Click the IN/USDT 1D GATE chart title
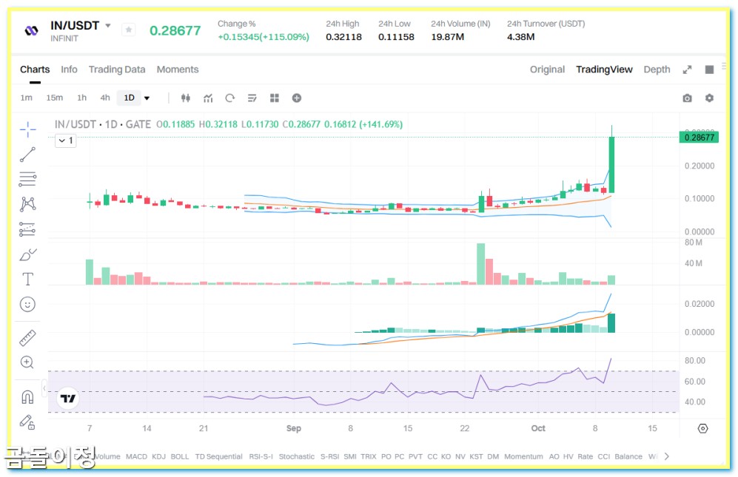The height and width of the screenshot is (477, 738). [x=103, y=124]
